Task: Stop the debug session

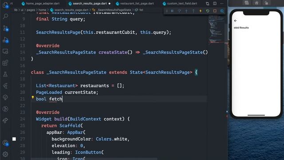Action: (x=215, y=11)
